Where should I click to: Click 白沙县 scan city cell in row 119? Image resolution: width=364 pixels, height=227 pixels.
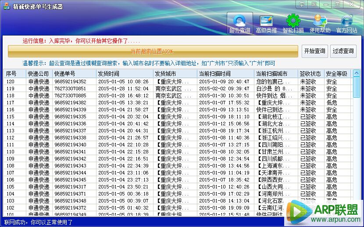tap(274, 89)
